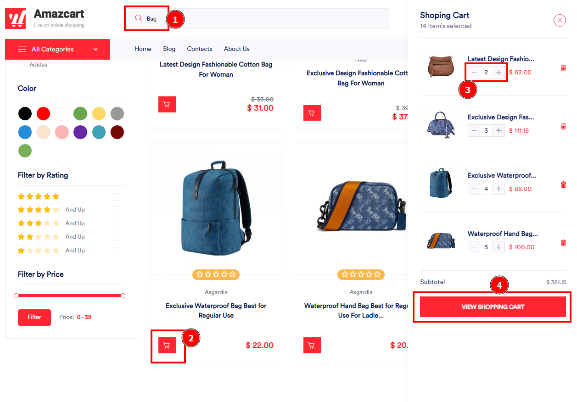Open the Contacts page

200,49
